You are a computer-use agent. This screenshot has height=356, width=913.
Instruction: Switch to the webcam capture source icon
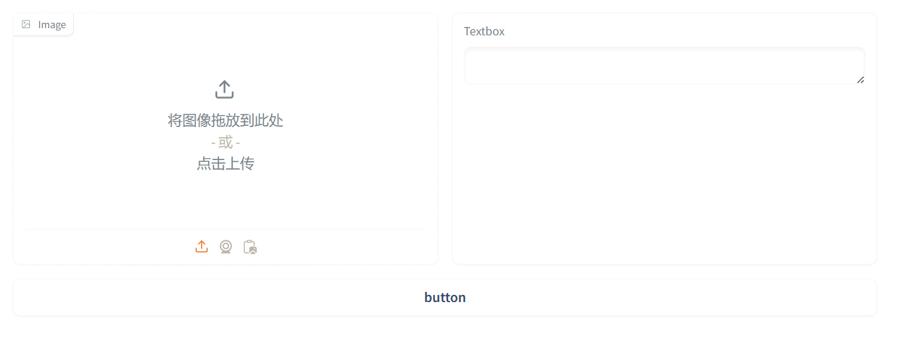[x=226, y=246]
